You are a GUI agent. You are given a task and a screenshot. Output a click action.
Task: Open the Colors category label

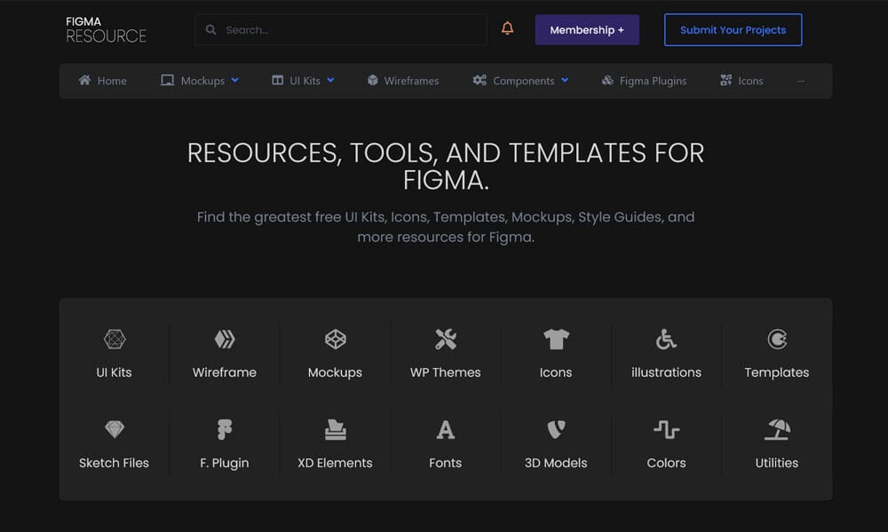[666, 463]
